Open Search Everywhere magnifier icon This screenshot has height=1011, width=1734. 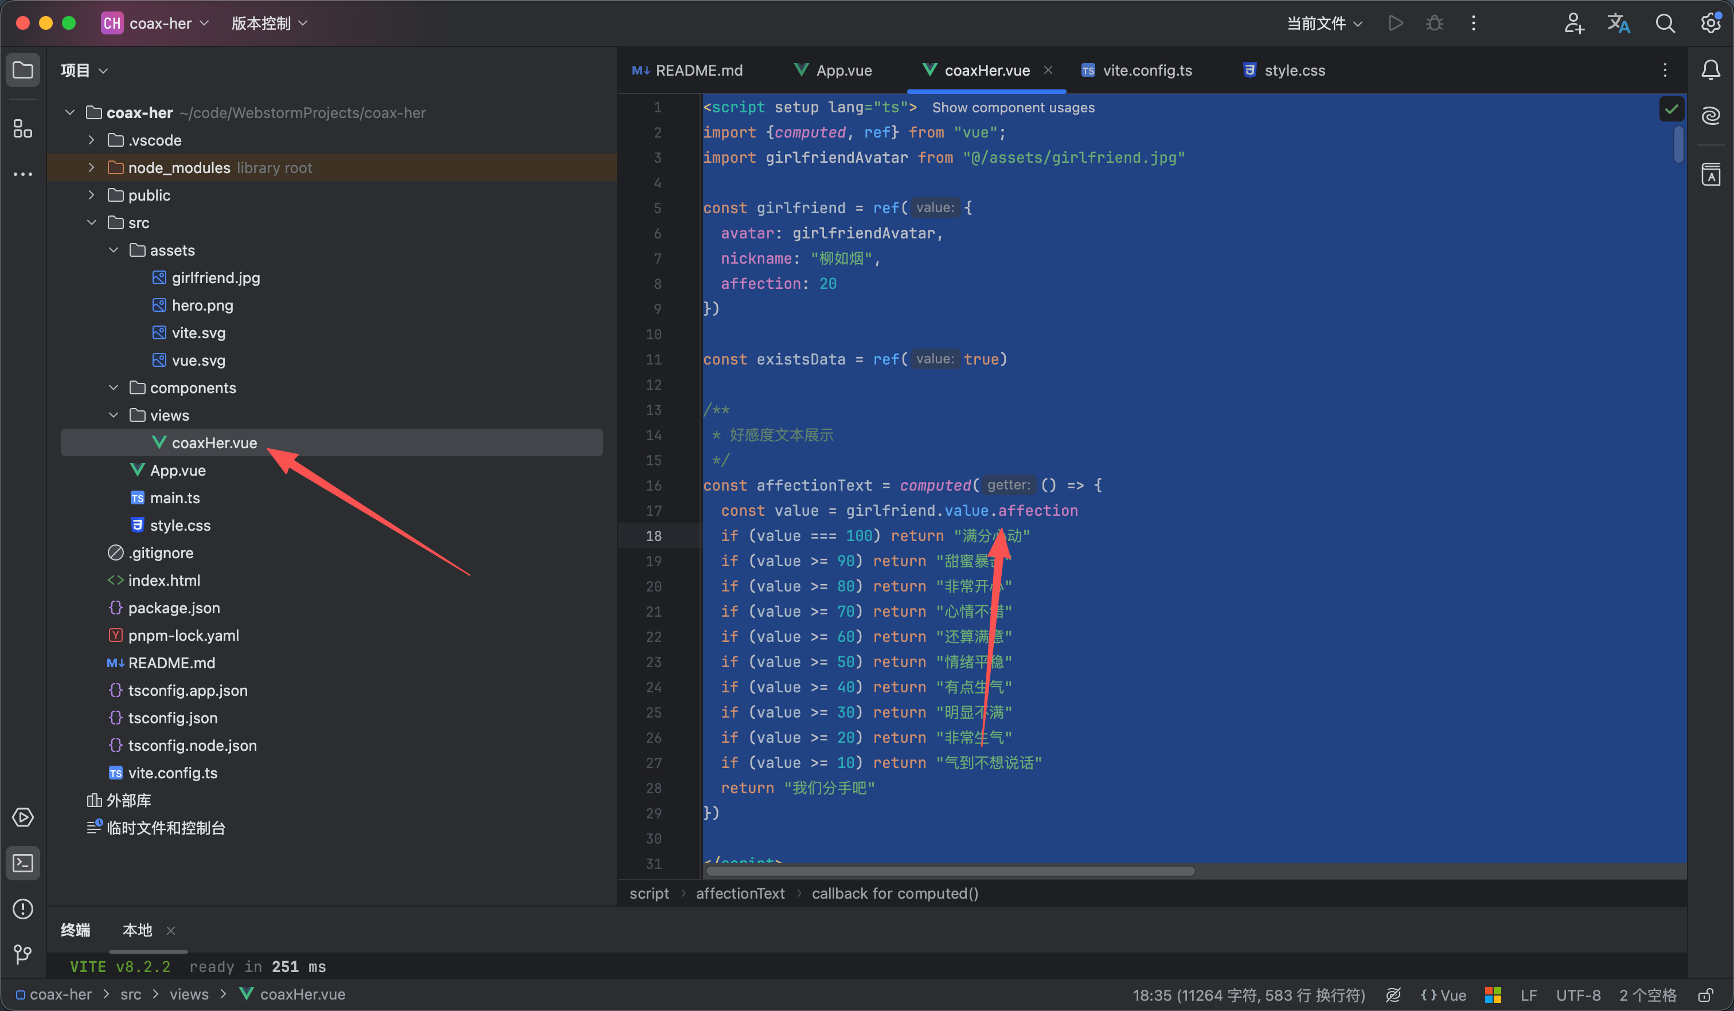1665,23
